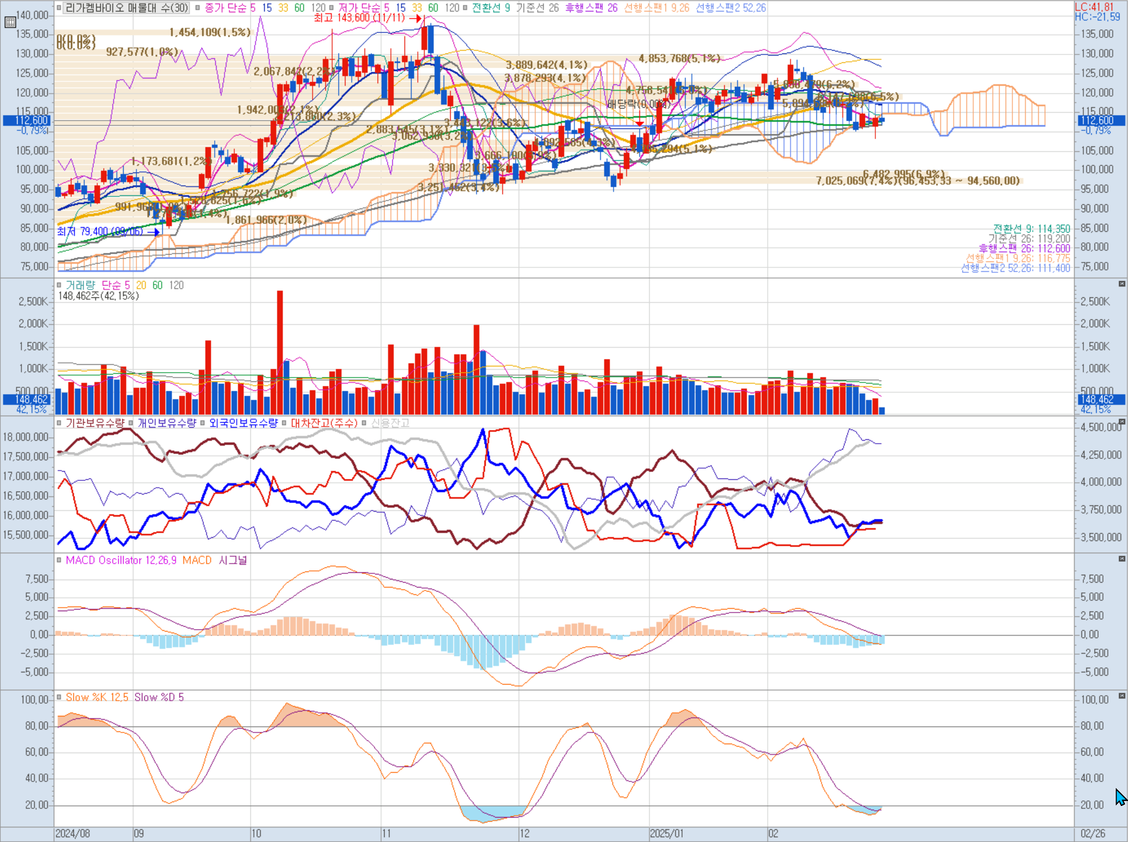Click the square marker before 개인보유수량
The width and height of the screenshot is (1128, 842).
tap(131, 423)
